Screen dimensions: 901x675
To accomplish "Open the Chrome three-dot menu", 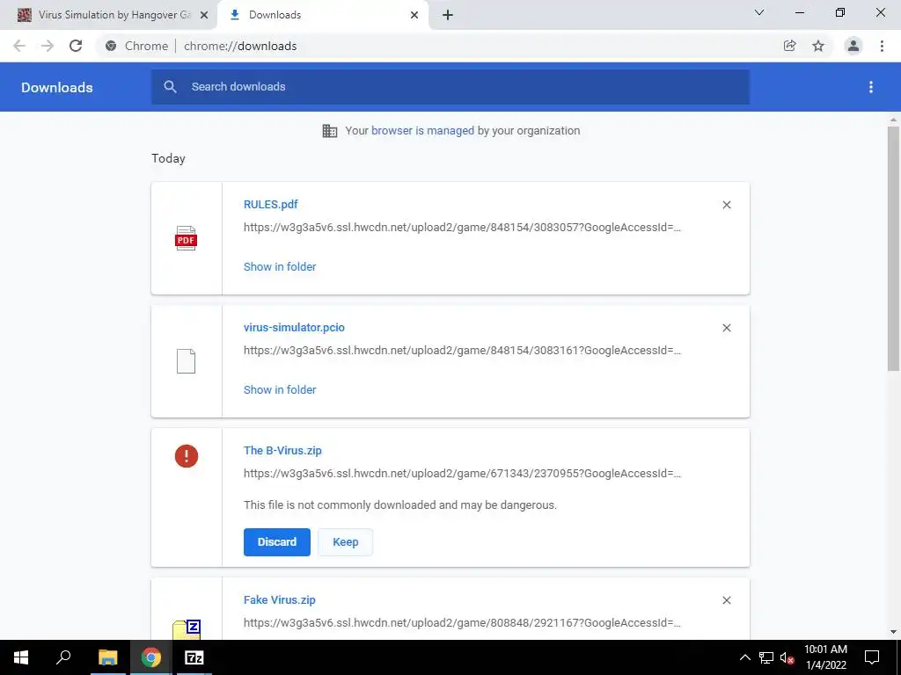I will [x=882, y=46].
